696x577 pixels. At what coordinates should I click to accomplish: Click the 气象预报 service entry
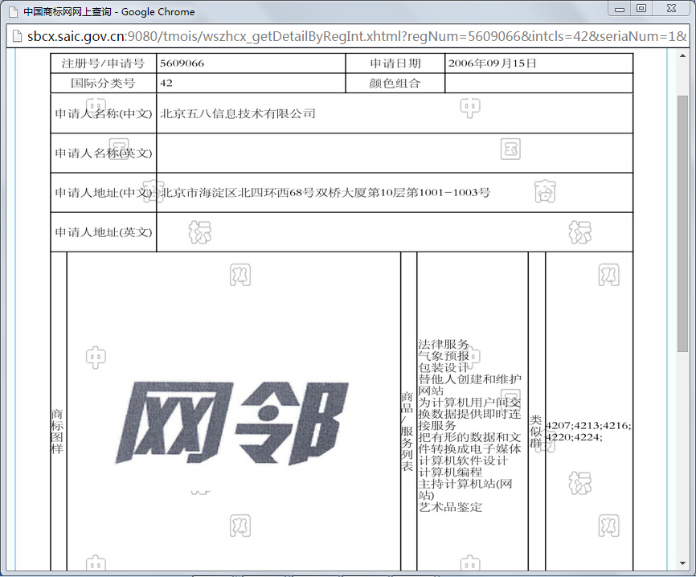coord(444,355)
